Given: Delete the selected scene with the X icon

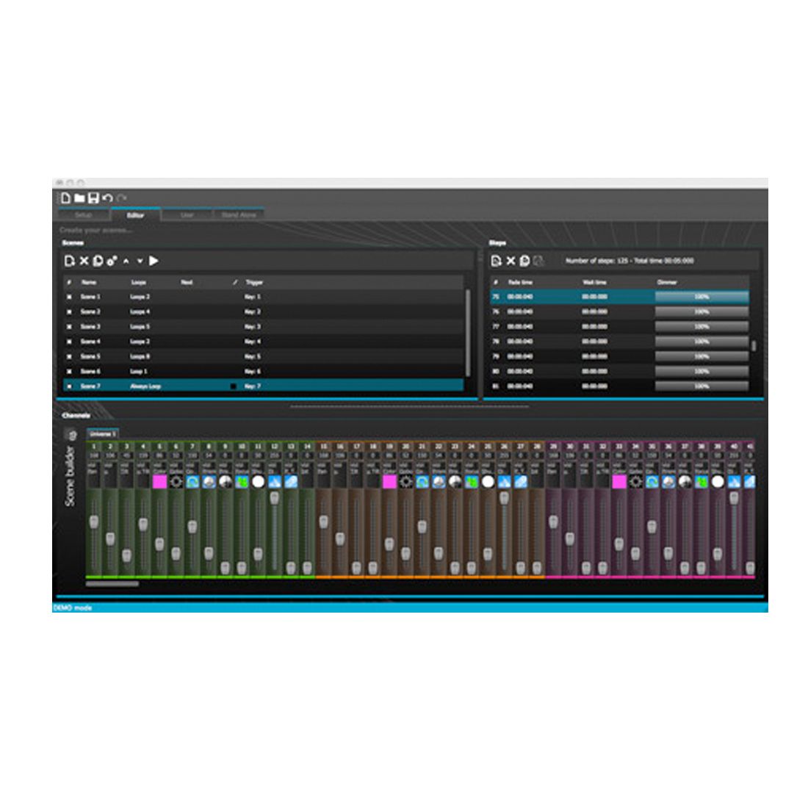Looking at the screenshot, I should click(84, 261).
